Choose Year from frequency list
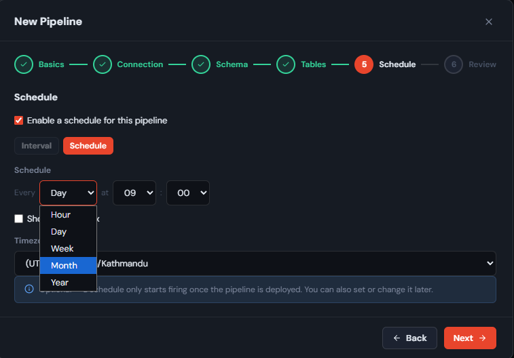The width and height of the screenshot is (514, 358). [68, 283]
